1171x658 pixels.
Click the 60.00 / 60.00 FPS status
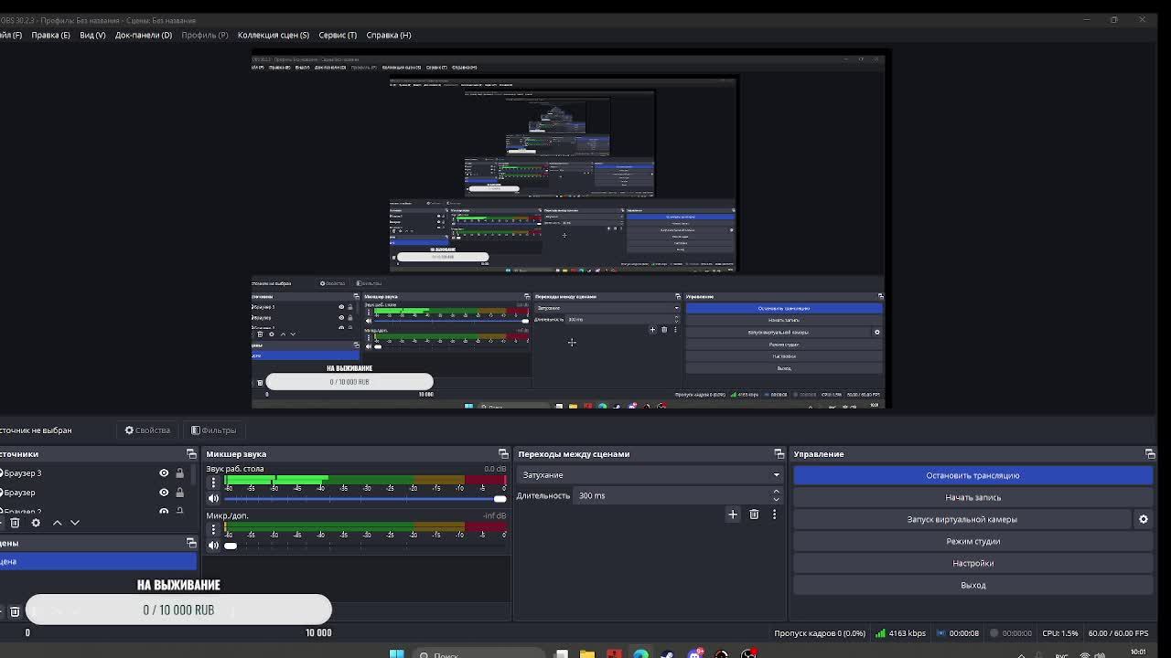pos(1118,633)
